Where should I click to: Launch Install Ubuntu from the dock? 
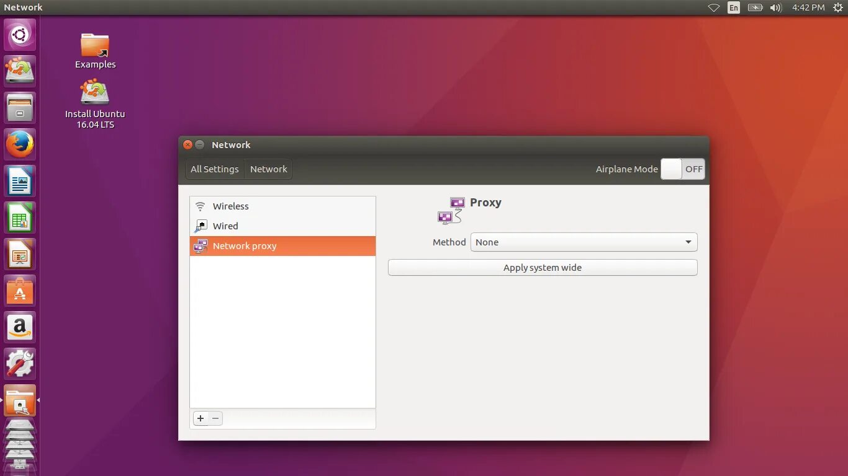(20, 71)
